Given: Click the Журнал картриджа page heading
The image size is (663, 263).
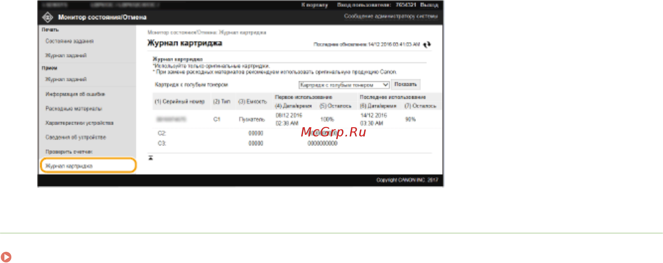Looking at the screenshot, I should click(185, 43).
